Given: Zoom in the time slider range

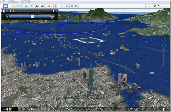Looking at the screenshot, I should pos(11,11).
